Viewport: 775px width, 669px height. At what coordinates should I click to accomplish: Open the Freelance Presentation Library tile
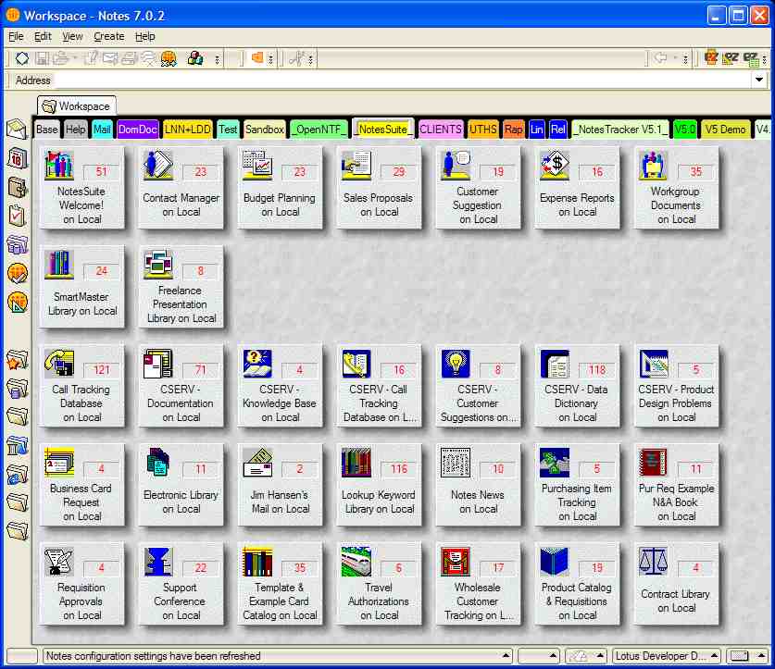pos(181,287)
